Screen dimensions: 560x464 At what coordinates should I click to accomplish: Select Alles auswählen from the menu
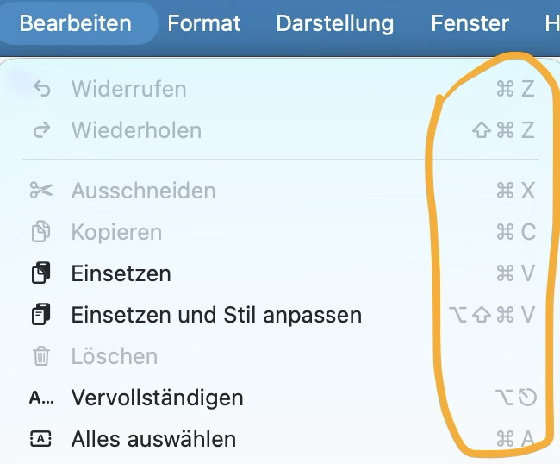coord(280,439)
